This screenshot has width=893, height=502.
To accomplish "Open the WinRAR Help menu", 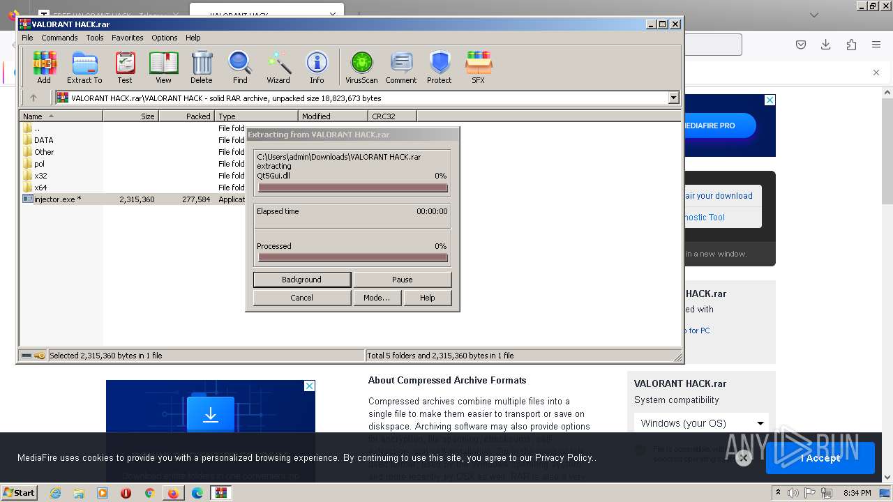I will click(x=193, y=38).
